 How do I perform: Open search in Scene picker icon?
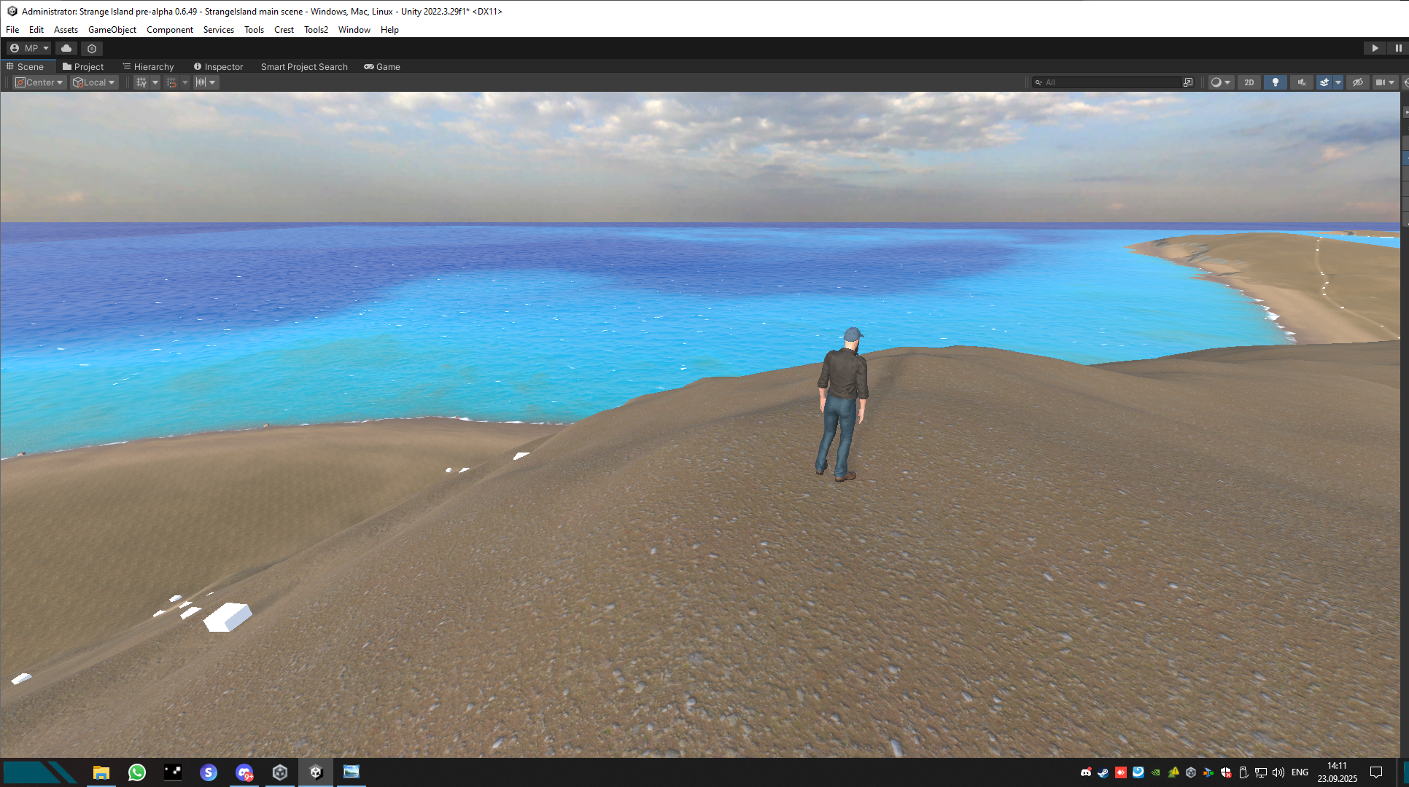(x=1188, y=82)
